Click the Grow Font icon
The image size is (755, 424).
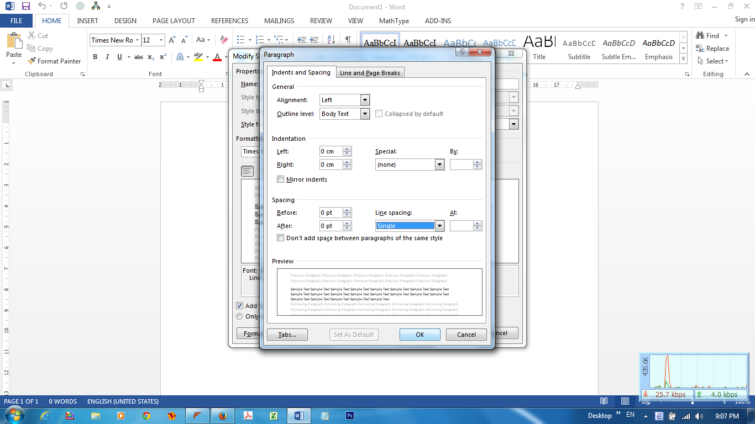172,40
